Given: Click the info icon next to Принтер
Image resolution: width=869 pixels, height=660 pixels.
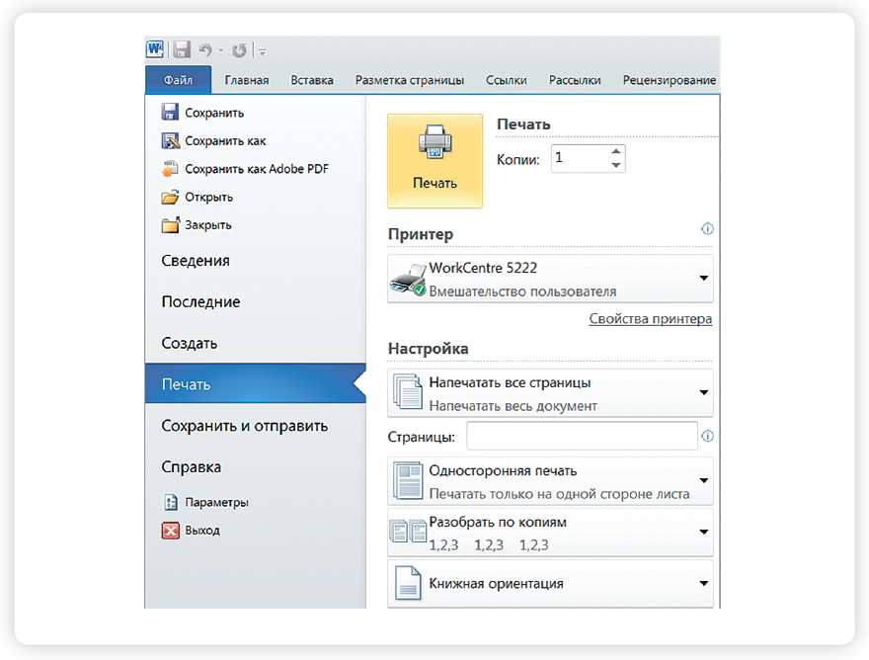Looking at the screenshot, I should coord(707,228).
